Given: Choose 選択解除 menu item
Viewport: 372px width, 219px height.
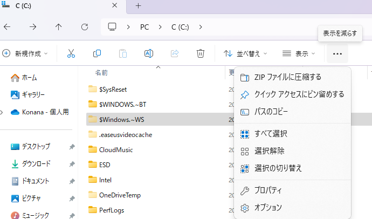Looking at the screenshot, I should 292,151.
